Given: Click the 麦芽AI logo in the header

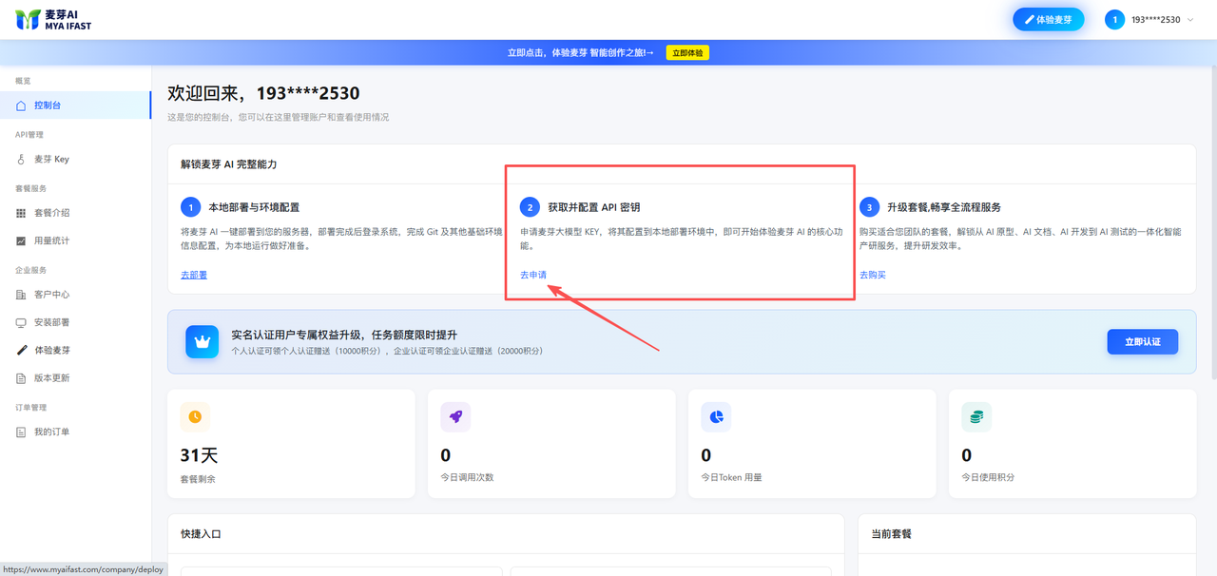Looking at the screenshot, I should 53,20.
